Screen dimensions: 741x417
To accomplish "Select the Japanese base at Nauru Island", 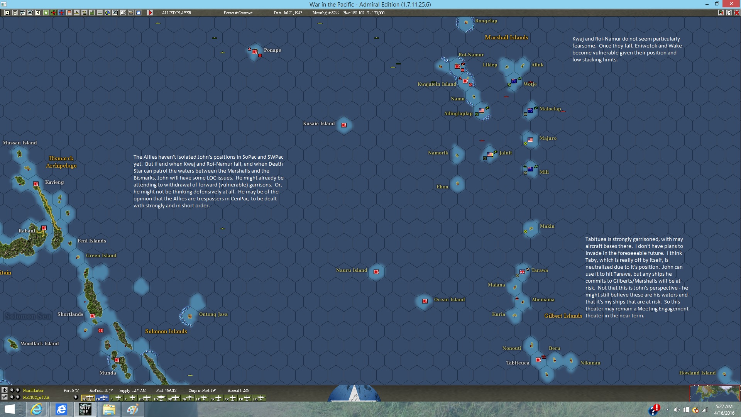I will tap(376, 272).
